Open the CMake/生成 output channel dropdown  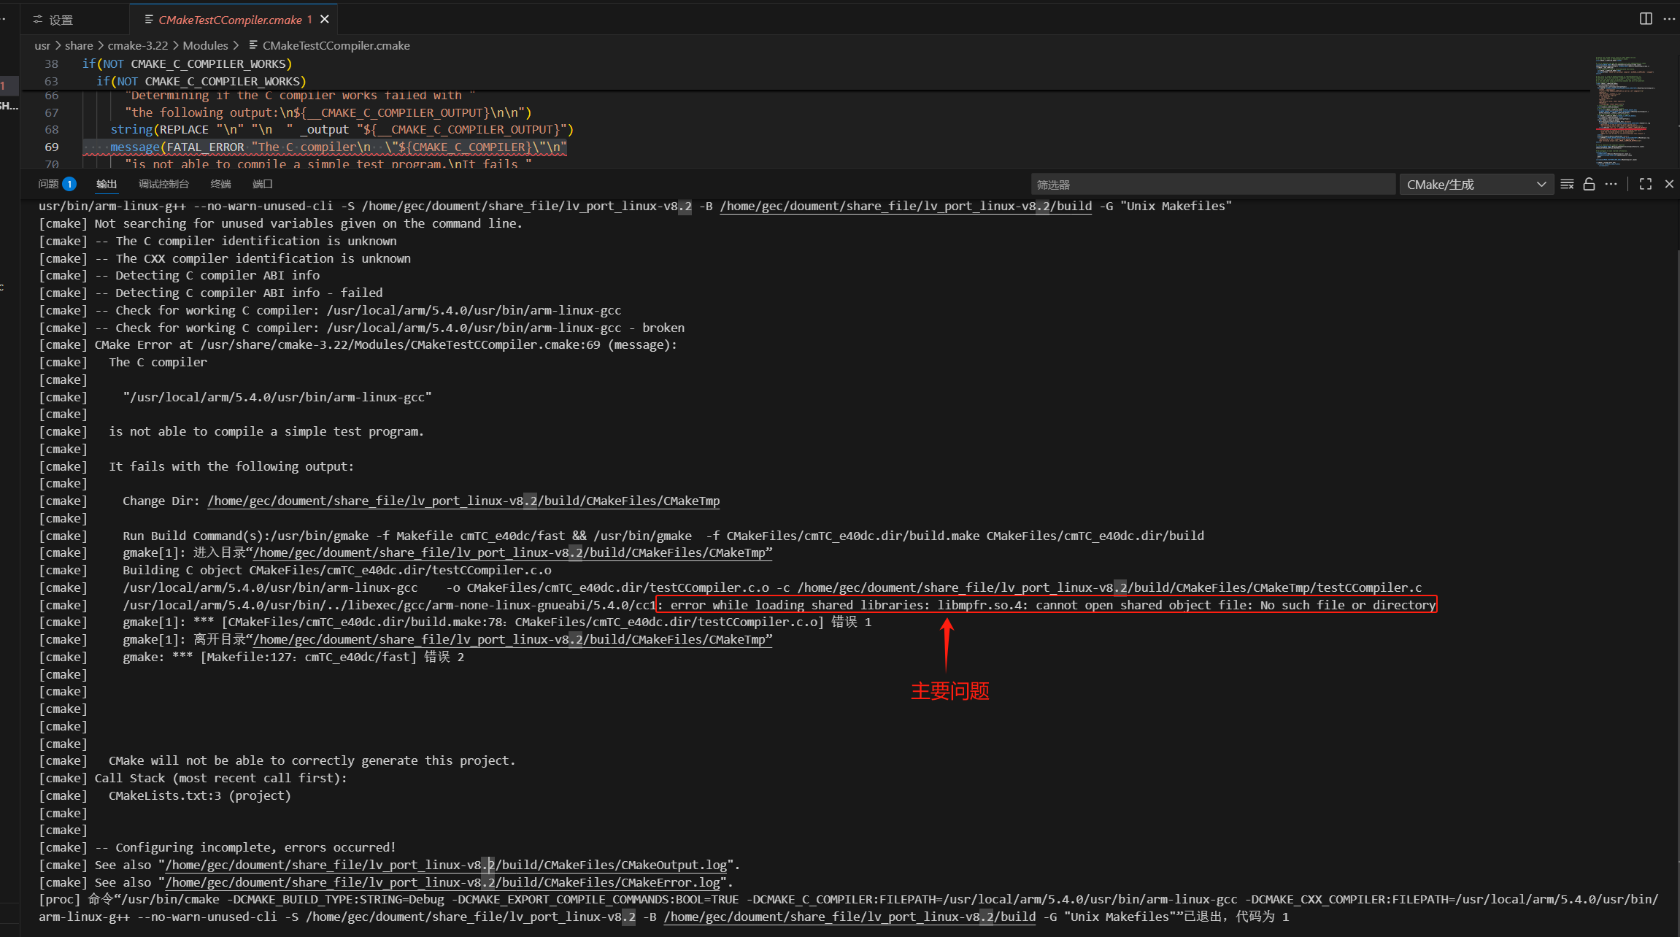pos(1476,184)
